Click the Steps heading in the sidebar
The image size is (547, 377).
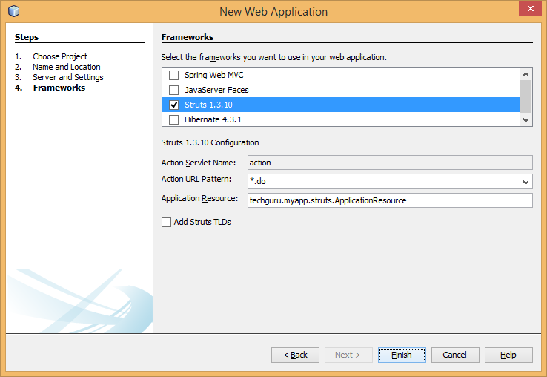click(x=27, y=37)
